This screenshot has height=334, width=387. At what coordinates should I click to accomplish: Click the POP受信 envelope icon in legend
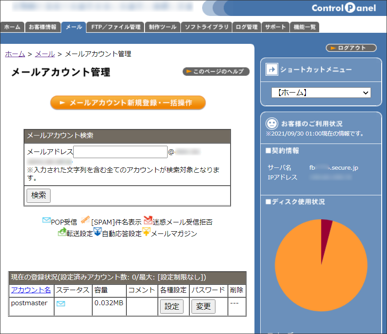(46, 220)
